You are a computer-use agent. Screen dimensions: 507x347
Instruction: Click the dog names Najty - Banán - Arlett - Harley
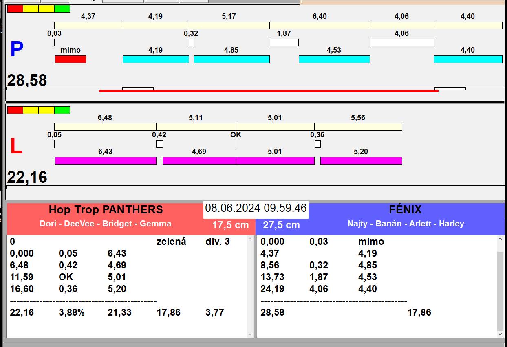click(406, 224)
